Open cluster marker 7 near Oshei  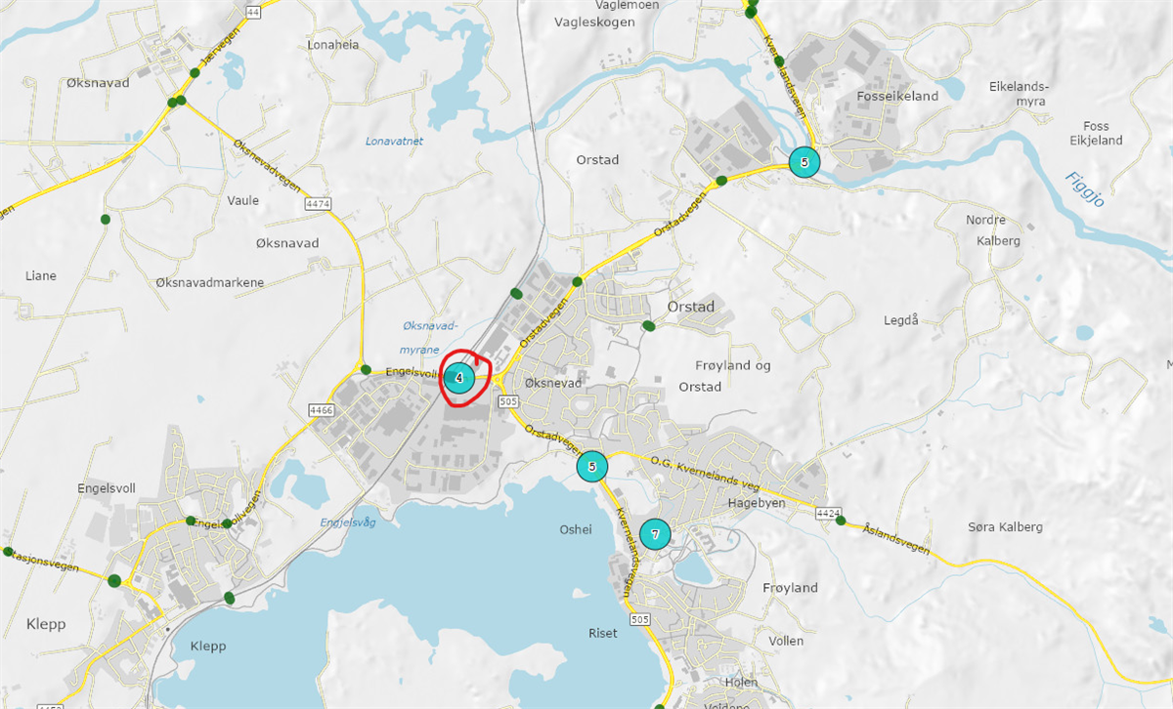[655, 534]
